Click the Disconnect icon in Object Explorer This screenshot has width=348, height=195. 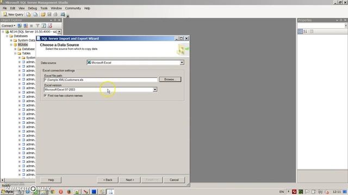[x=26, y=25]
